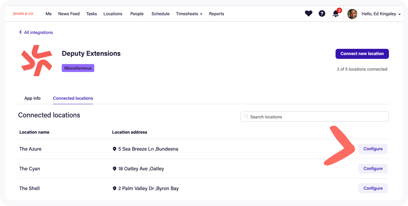Click the address 18 Oatley Ave, Oatley
Screen dimensions: 408x206
(x=141, y=169)
